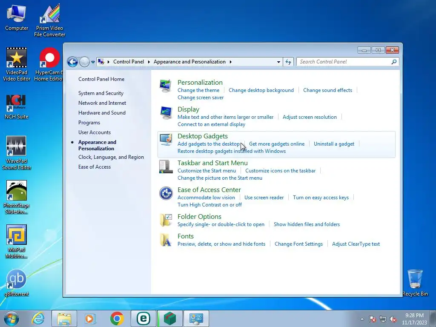Click Adjust screen resolution link

coord(310,117)
